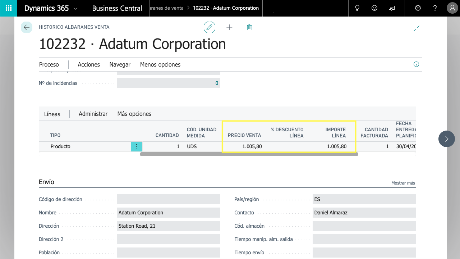Open the Navegar menu
Screen dimensions: 460x259
tap(120, 64)
